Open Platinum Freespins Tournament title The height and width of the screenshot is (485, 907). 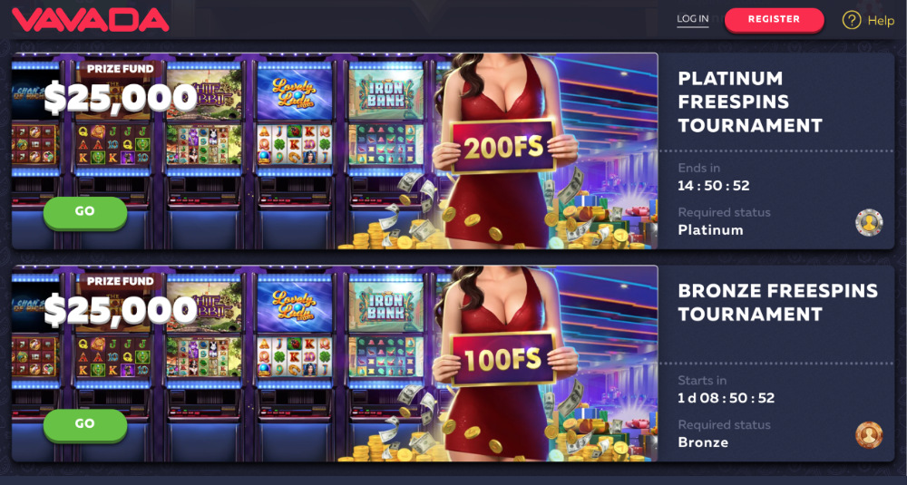pos(750,102)
